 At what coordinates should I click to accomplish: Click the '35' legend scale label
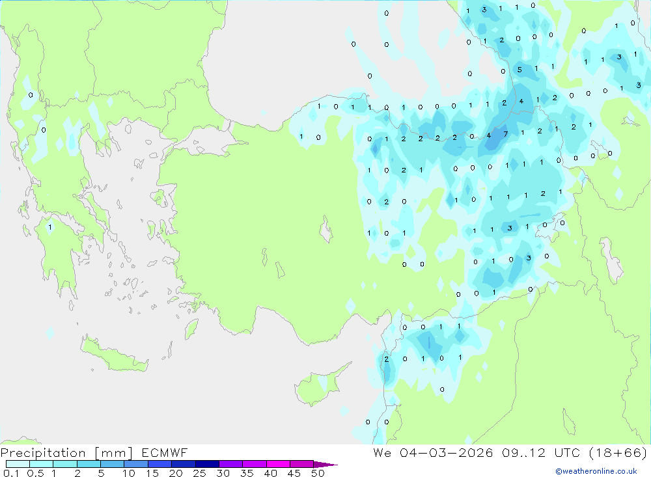tap(247, 473)
